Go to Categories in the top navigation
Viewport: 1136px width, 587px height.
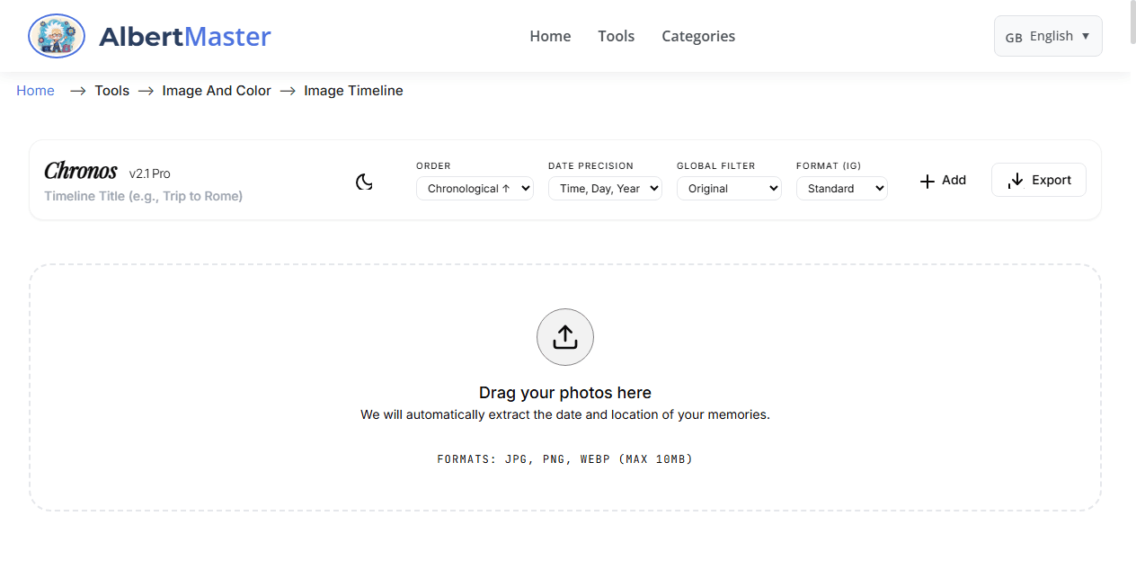pos(698,36)
